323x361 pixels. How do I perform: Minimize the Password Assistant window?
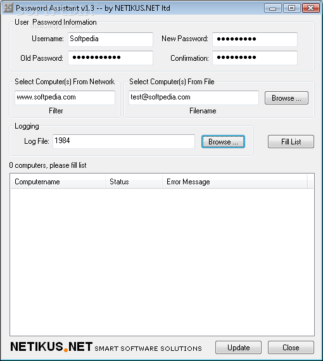pyautogui.click(x=272, y=8)
